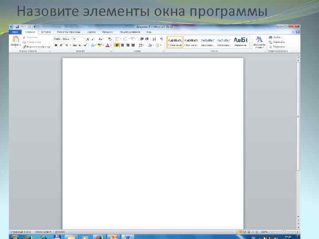Open the Windows Start orb

(x=15, y=237)
